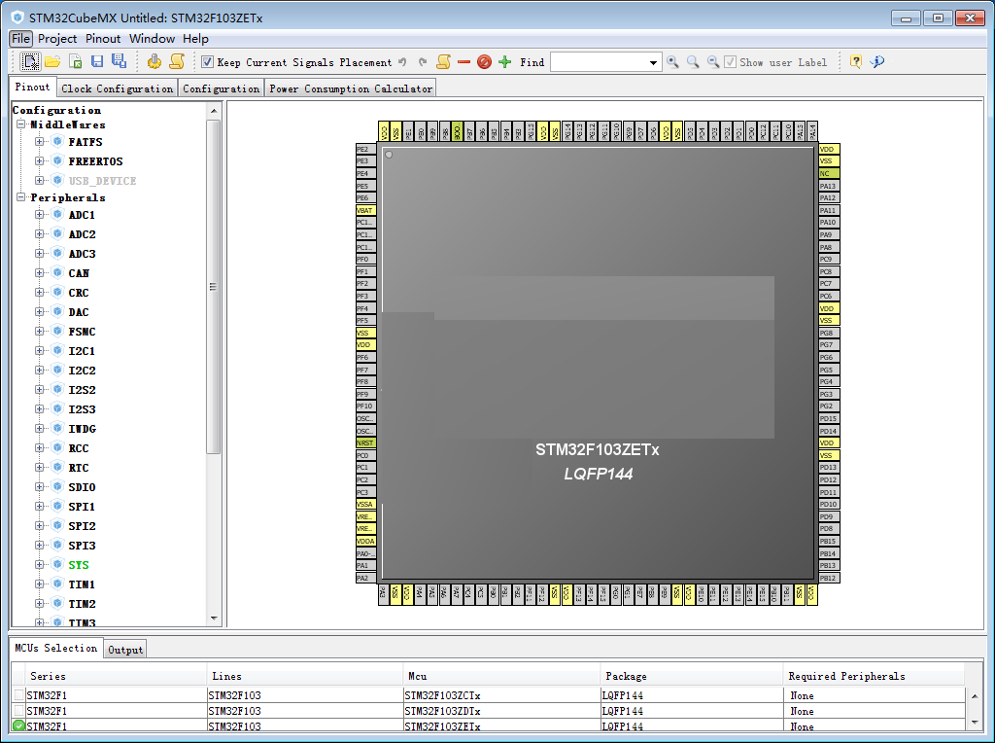
Task: Click the Save Project As icon
Action: pos(119,61)
